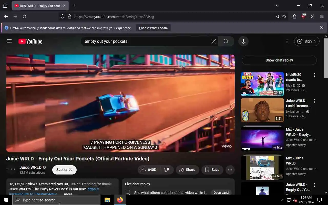Open the picture-in-picture address bar icon

277,16
